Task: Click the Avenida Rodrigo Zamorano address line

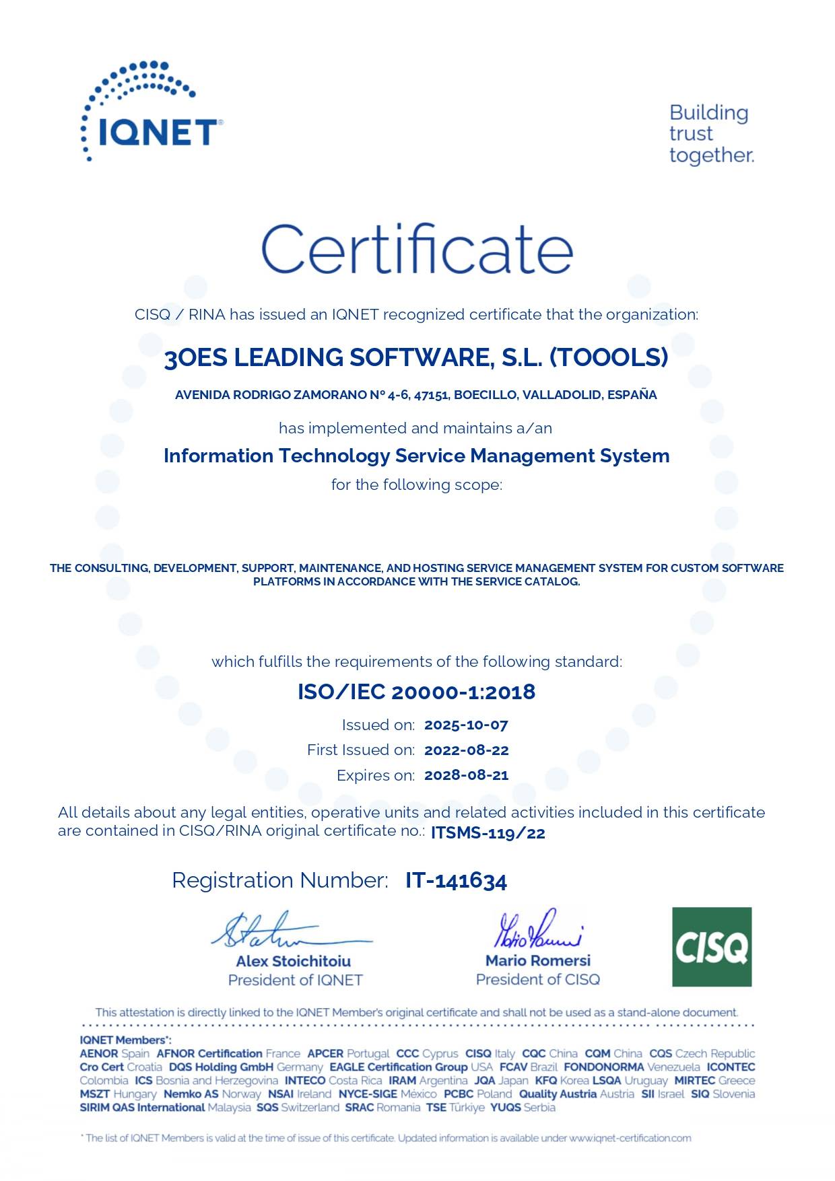Action: coord(415,395)
